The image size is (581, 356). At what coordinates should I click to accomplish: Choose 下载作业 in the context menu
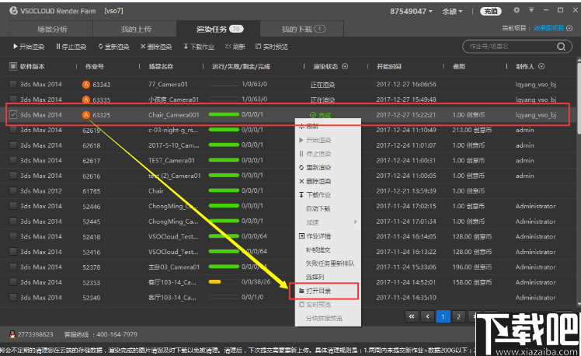(328, 195)
